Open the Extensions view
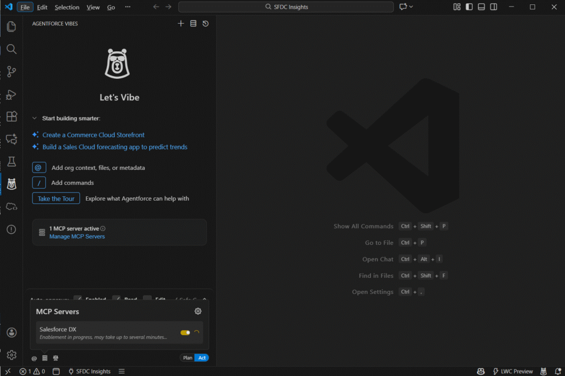 11,117
